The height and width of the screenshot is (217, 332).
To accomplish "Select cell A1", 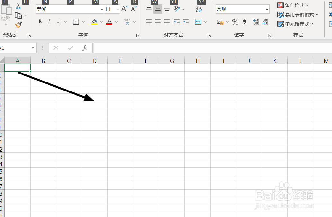I will (x=18, y=68).
